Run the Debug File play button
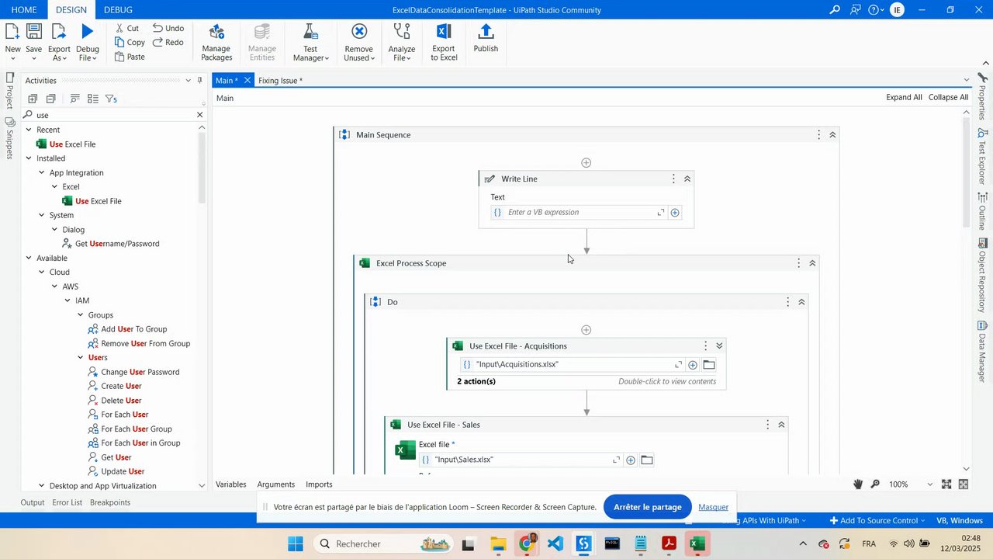Screen dimensions: 993x559 point(88,31)
